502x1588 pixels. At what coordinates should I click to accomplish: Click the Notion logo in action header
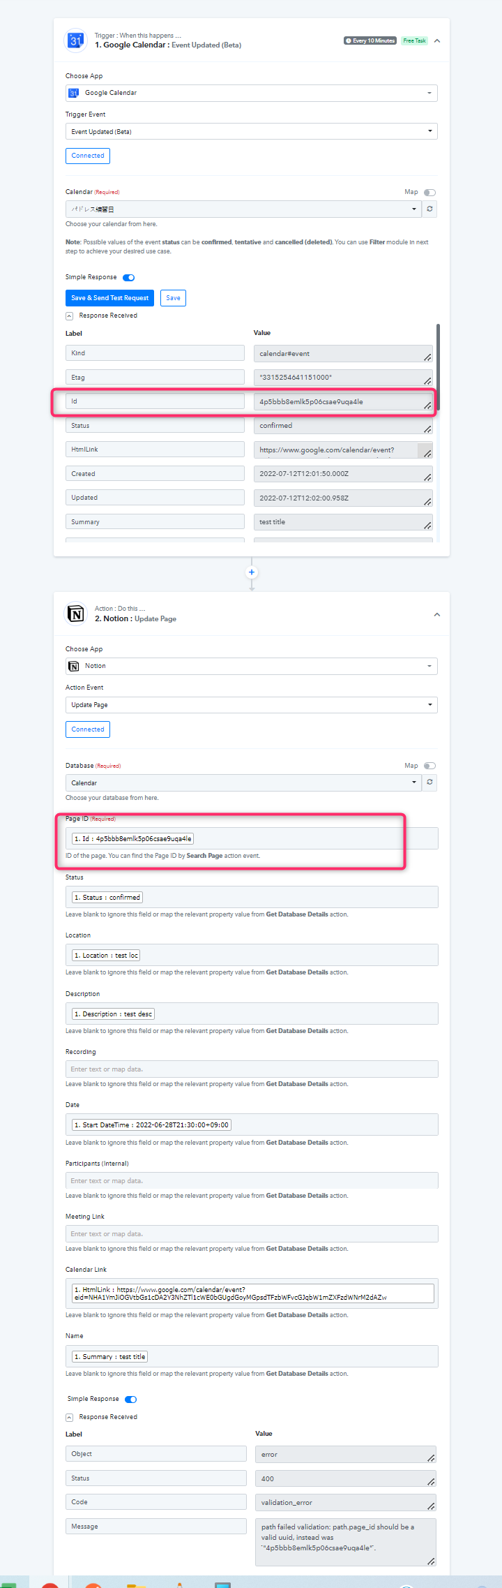tap(75, 614)
